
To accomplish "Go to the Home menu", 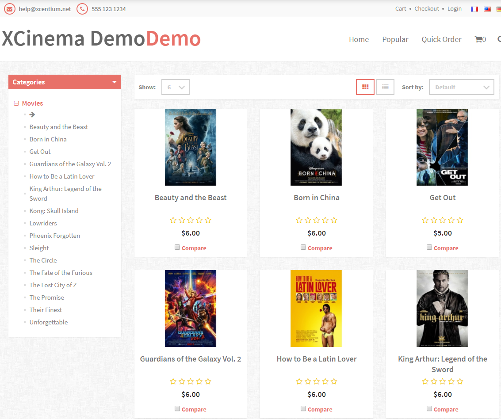I will click(x=359, y=39).
